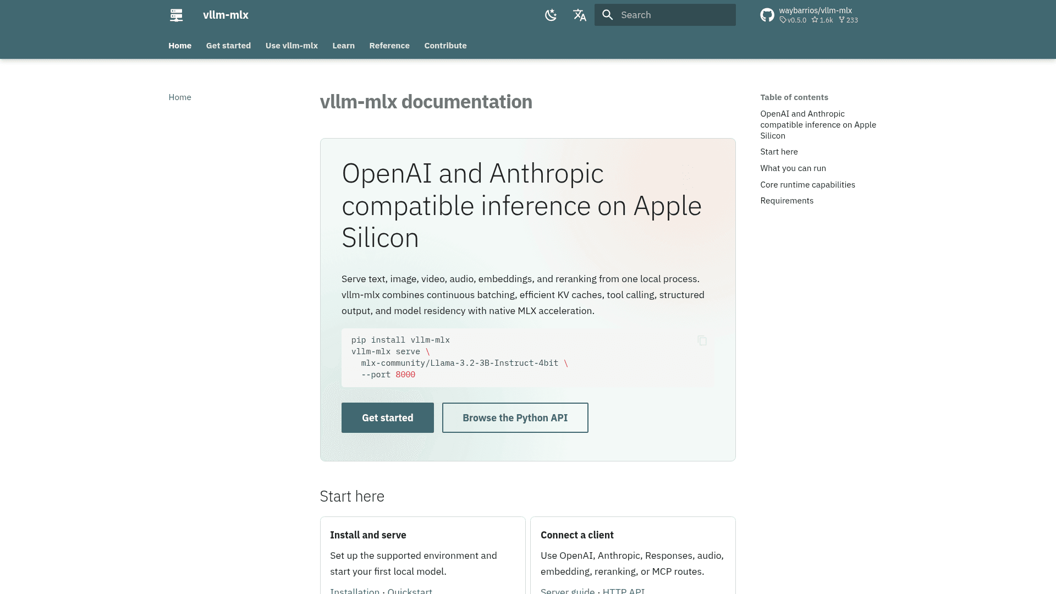Click the Get started button
The height and width of the screenshot is (594, 1056).
[x=388, y=417]
